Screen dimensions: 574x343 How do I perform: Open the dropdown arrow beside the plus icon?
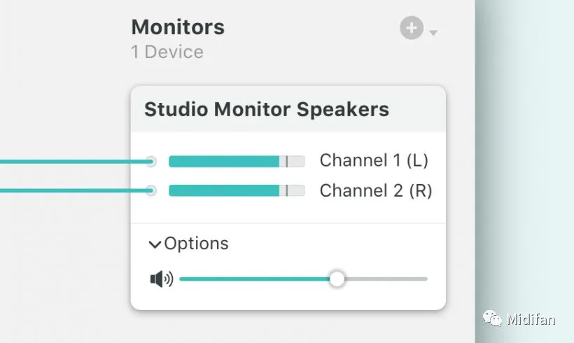pyautogui.click(x=434, y=33)
